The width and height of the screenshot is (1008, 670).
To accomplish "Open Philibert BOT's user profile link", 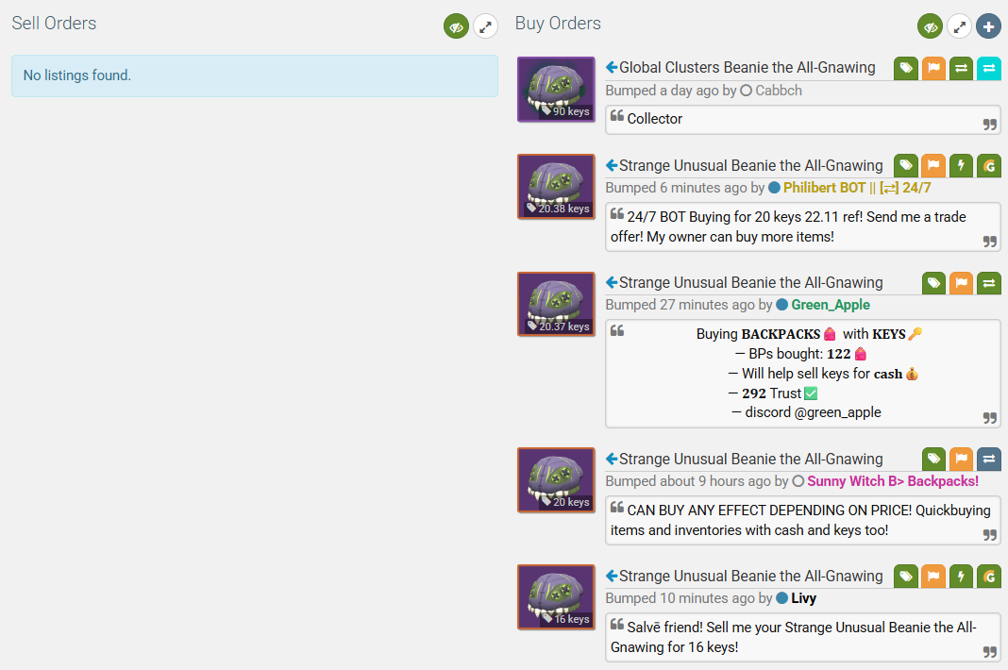I will tap(856, 188).
